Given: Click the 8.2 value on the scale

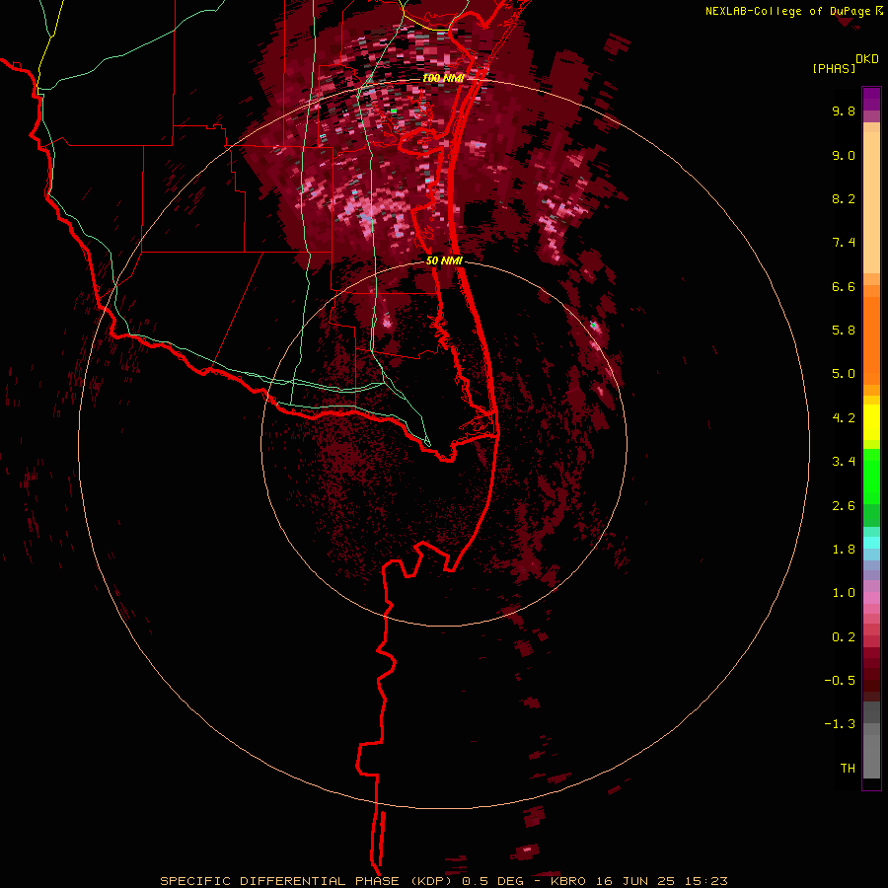Looking at the screenshot, I should 844,198.
